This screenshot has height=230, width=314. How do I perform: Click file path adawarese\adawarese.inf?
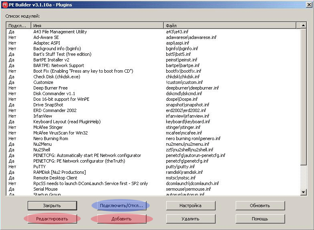click(191, 37)
